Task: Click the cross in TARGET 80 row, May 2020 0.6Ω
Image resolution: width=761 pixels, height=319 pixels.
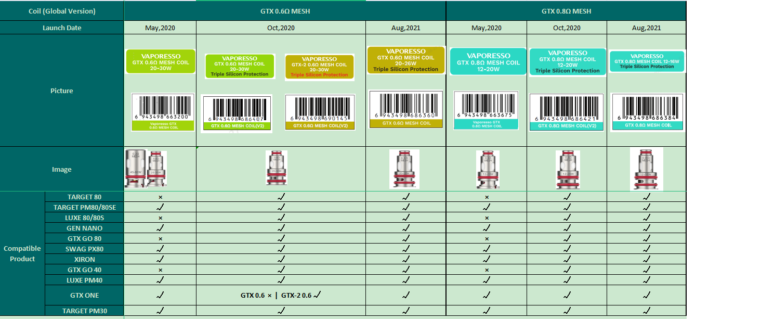Action: (x=160, y=197)
